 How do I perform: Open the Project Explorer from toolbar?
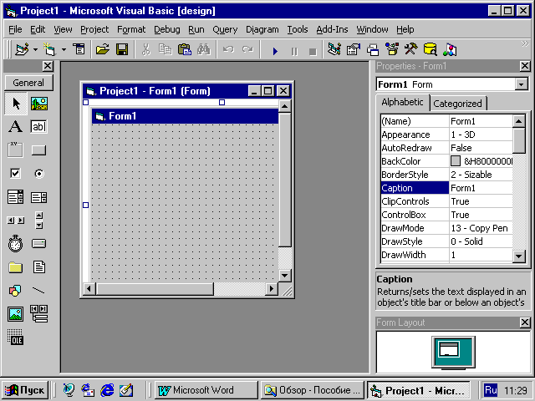tap(334, 50)
